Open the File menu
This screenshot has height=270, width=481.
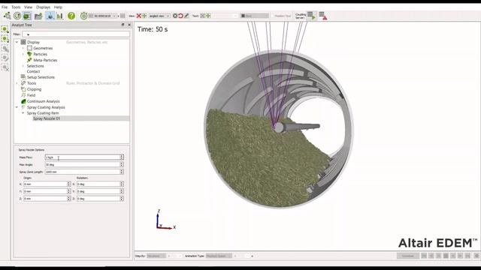(5, 7)
